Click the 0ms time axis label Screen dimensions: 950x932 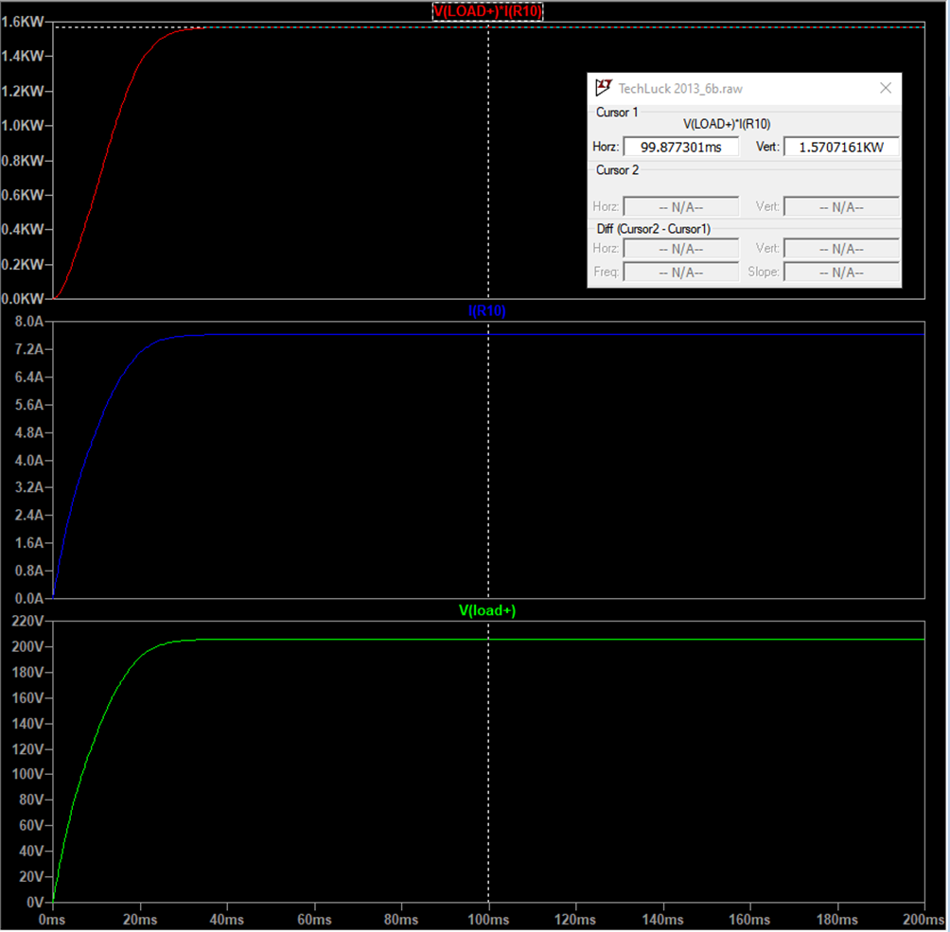point(52,920)
